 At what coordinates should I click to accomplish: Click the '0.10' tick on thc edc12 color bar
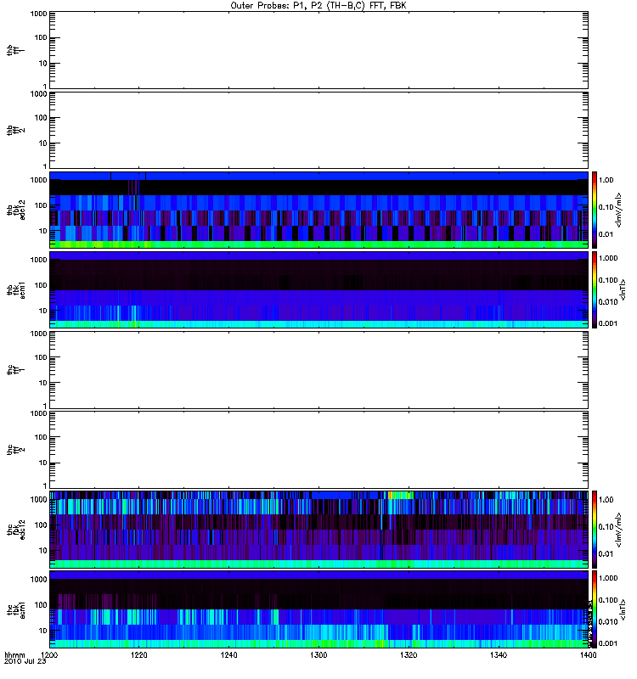point(606,527)
